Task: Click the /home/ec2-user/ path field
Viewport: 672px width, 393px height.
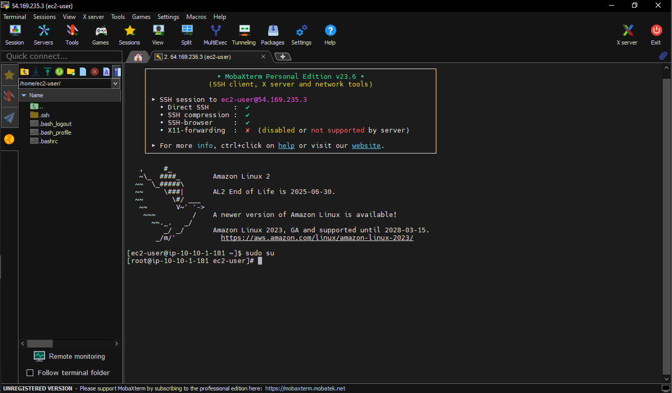Action: coord(64,83)
